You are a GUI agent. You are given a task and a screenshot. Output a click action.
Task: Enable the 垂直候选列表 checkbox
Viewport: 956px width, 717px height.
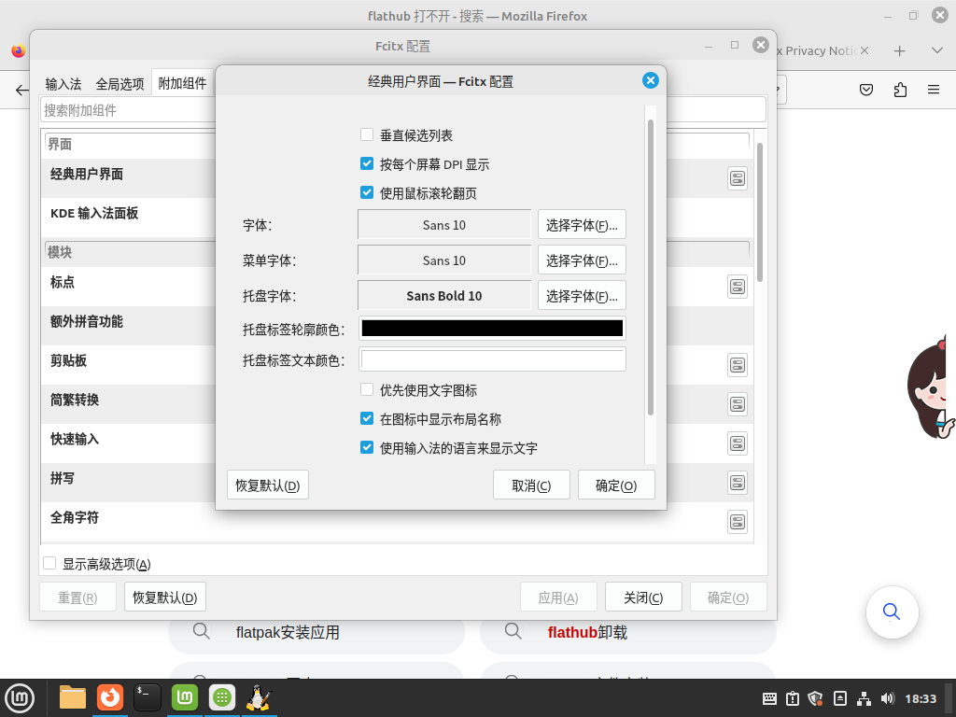367,135
